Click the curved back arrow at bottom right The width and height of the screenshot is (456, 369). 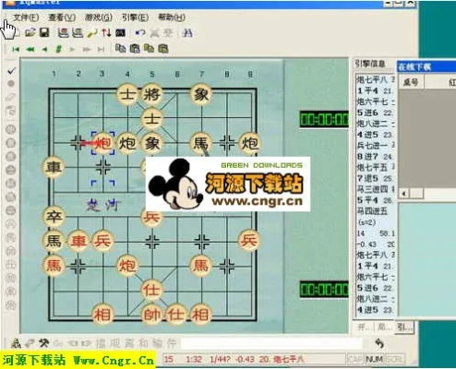tap(379, 343)
